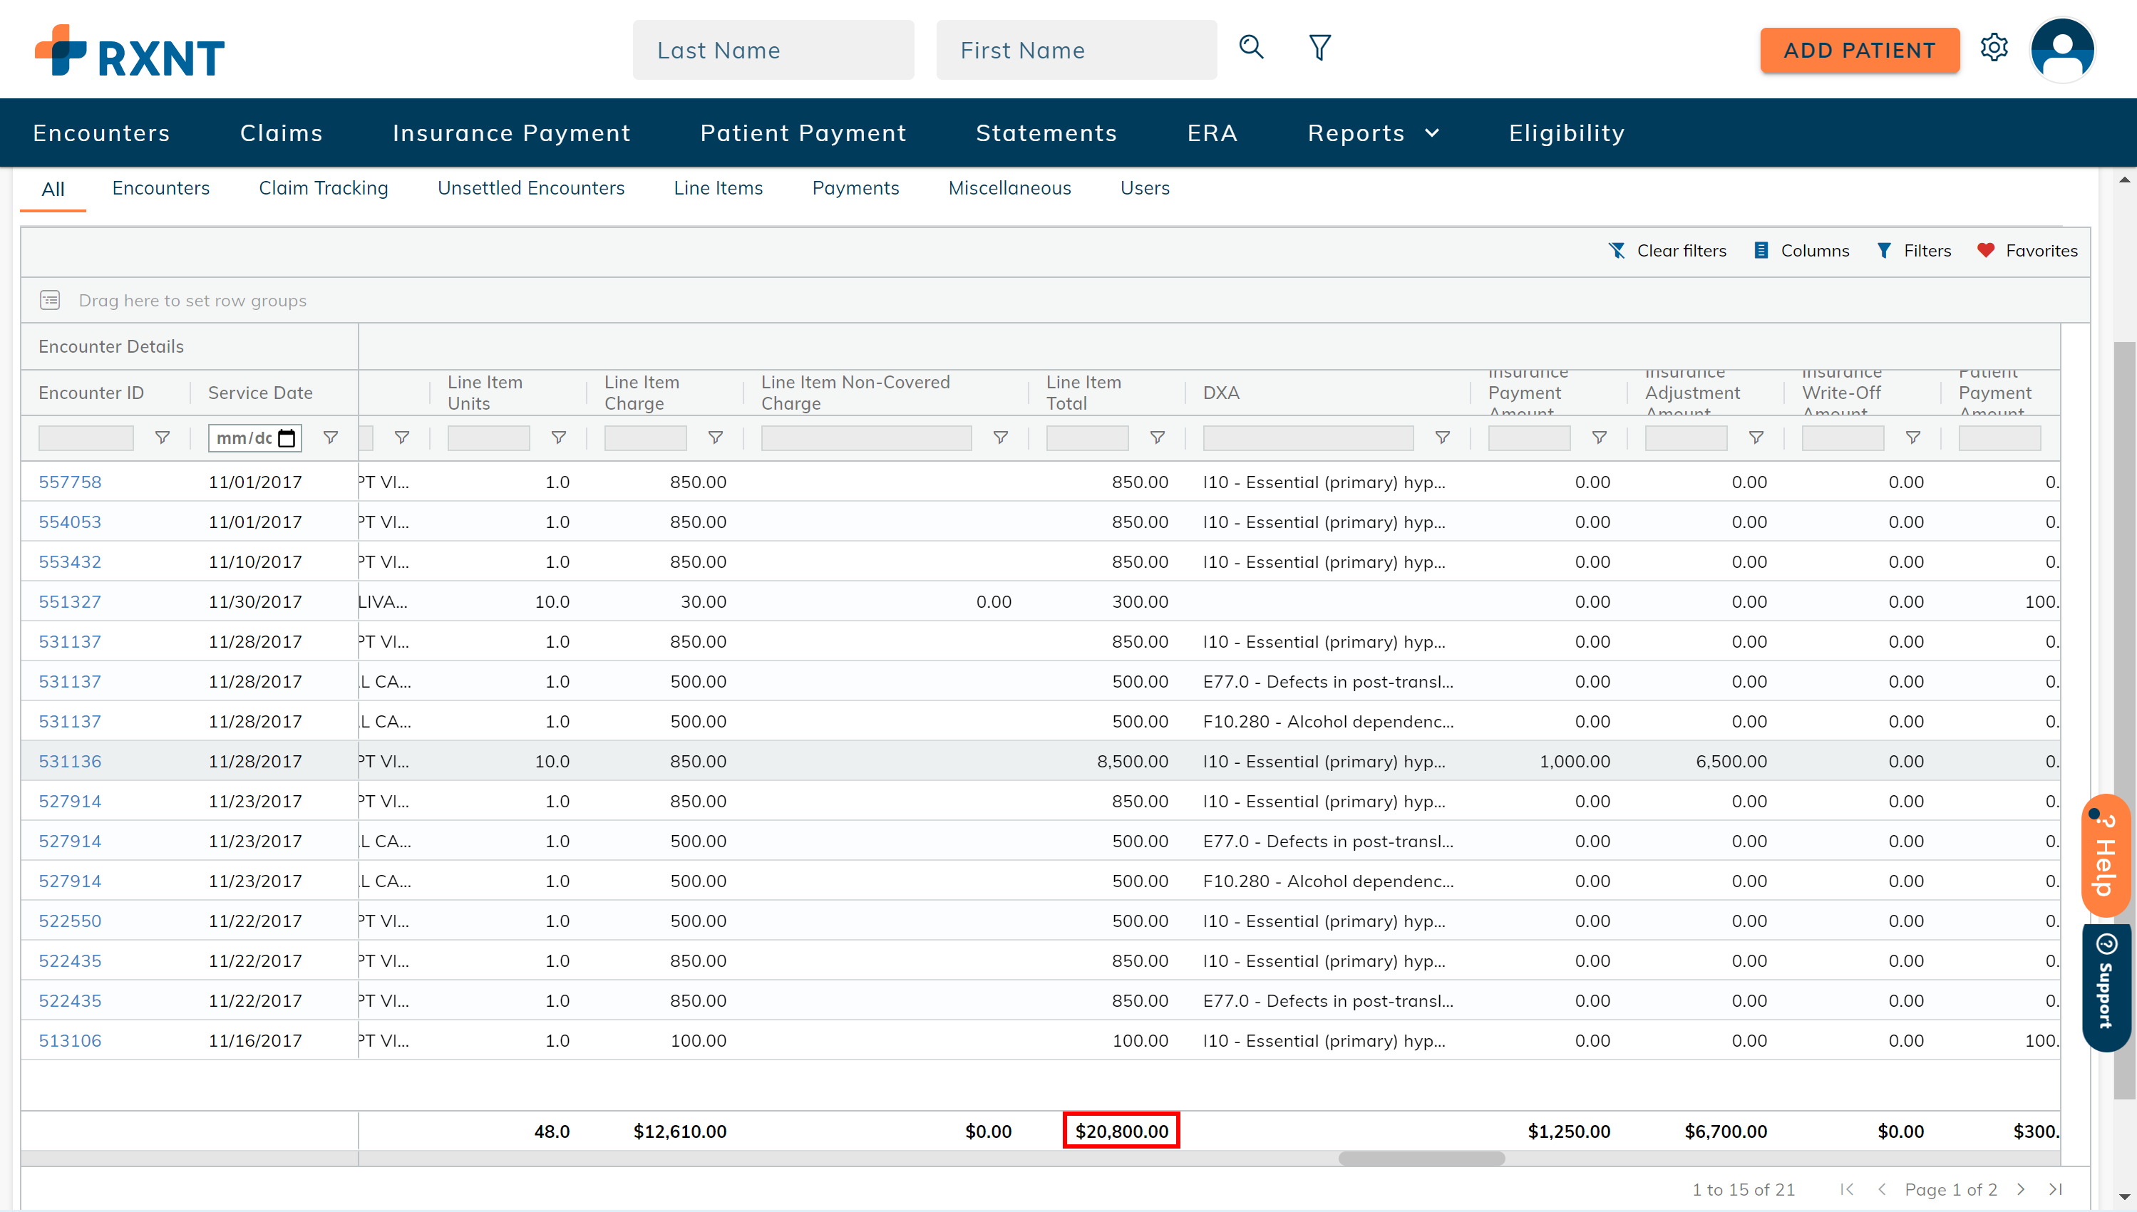Open the Filters panel
This screenshot has height=1212, width=2137.
click(x=1914, y=251)
